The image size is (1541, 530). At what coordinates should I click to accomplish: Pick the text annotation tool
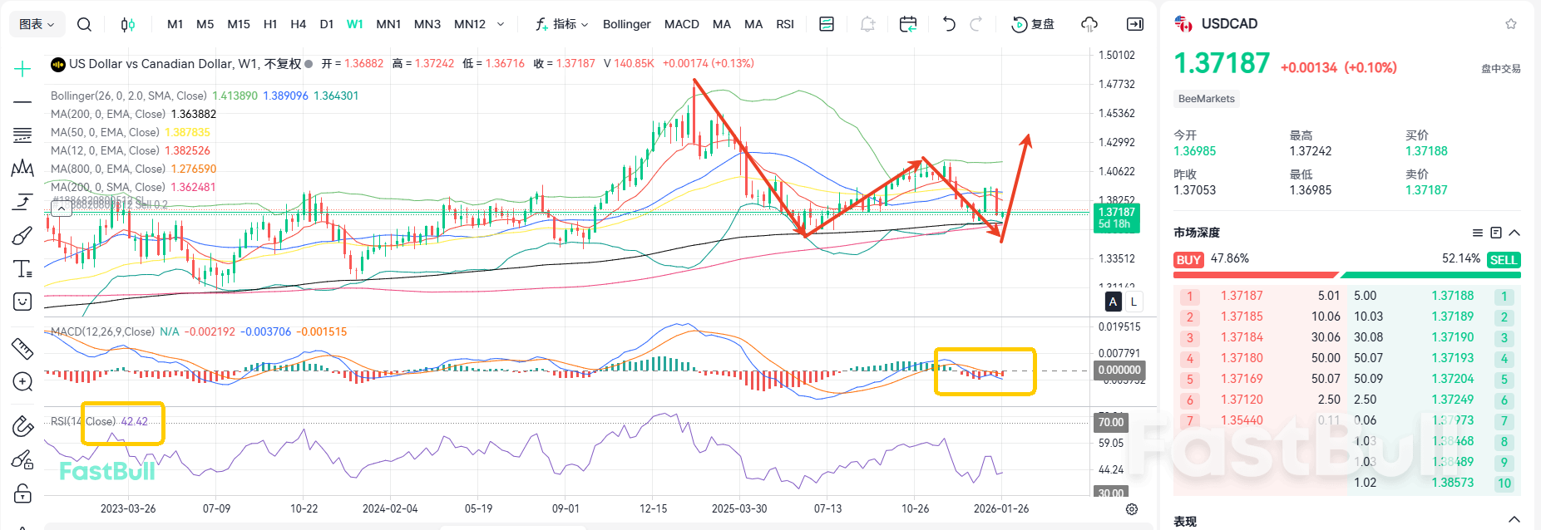22,268
